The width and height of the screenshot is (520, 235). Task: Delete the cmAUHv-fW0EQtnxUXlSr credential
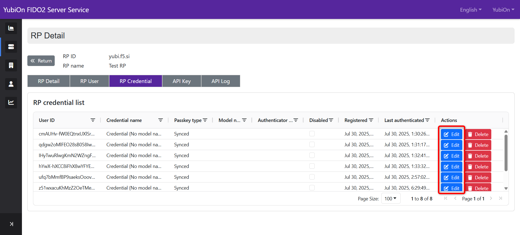coord(478,134)
